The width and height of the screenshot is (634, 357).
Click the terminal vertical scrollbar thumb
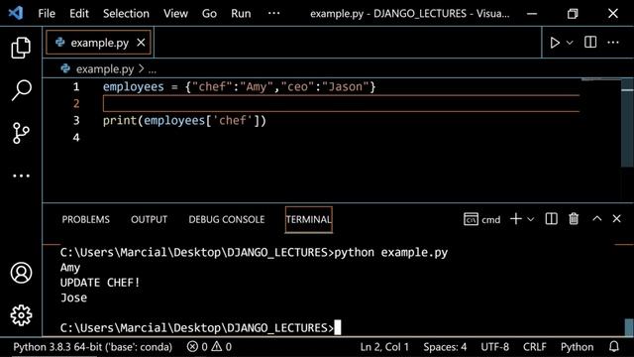click(629, 327)
